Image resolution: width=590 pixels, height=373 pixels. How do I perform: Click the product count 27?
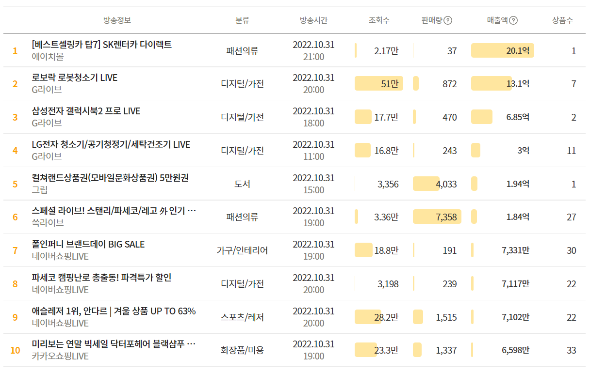point(572,217)
